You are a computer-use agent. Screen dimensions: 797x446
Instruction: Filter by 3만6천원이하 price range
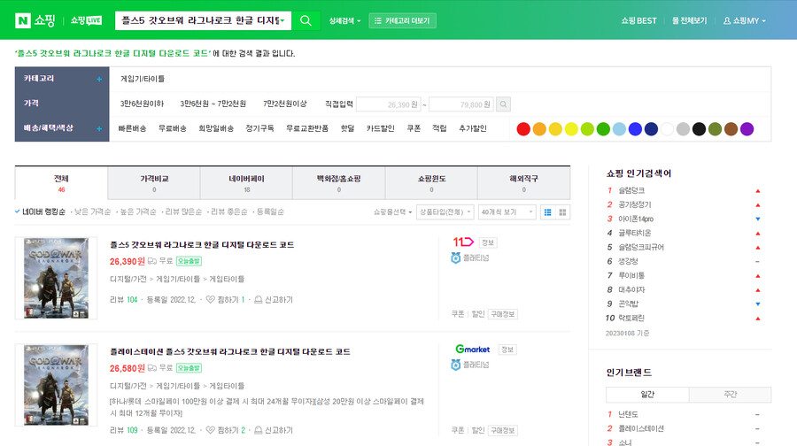[x=142, y=104]
